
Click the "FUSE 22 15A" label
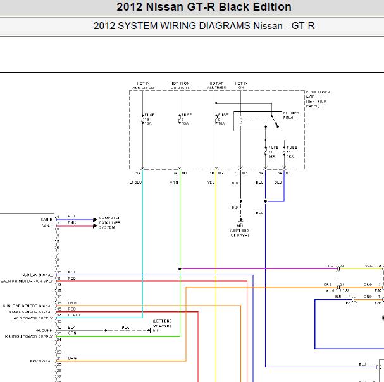(292, 152)
